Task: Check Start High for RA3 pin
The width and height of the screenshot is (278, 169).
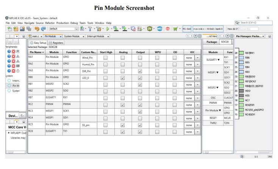Action: (106, 71)
